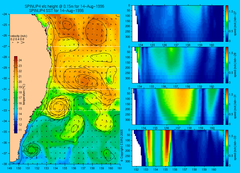This screenshot has width=240, height=173.
Task: Click the title 'SPINUP4 sfc height @ 0.15m' line
Action: [x=65, y=6]
